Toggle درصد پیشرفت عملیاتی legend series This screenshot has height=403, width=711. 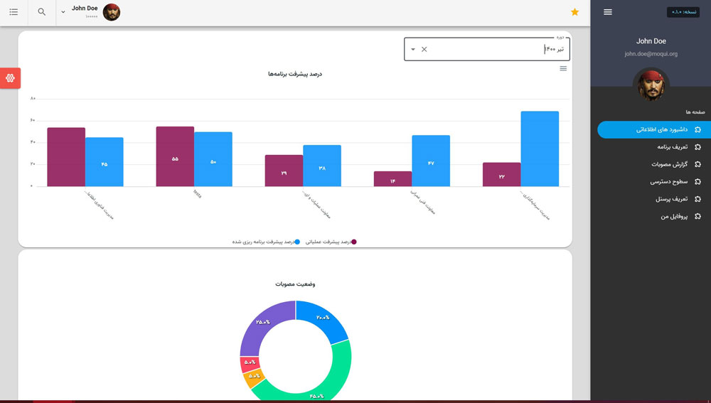[x=331, y=242]
